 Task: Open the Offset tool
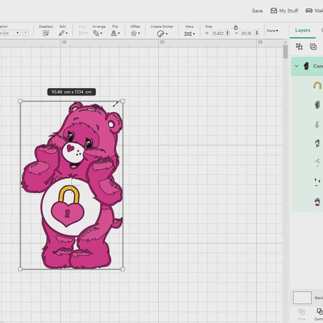coord(134,33)
